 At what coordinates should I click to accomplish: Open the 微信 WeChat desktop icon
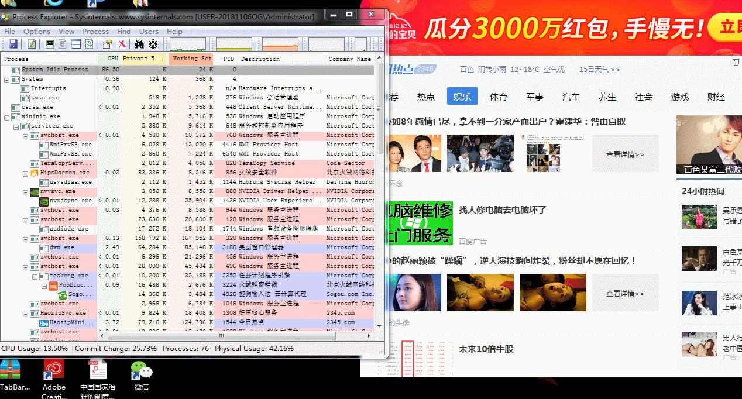[141, 376]
